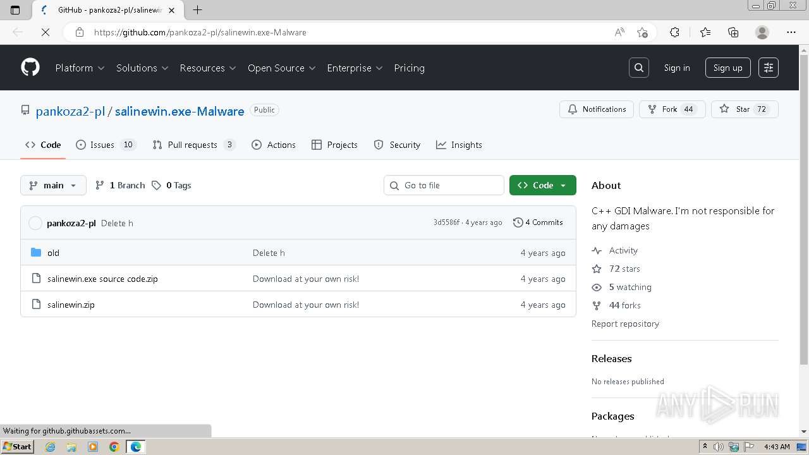Switch to the Pull requests tab

tap(194, 145)
